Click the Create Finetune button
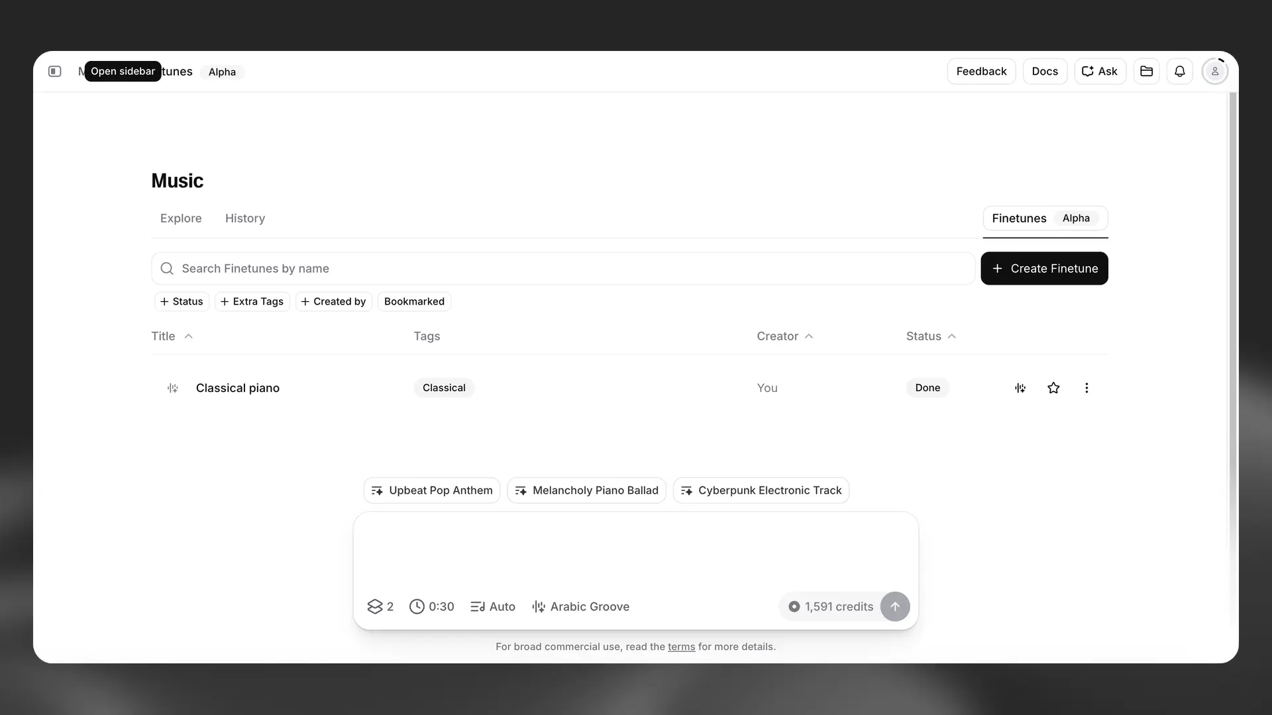 tap(1044, 269)
